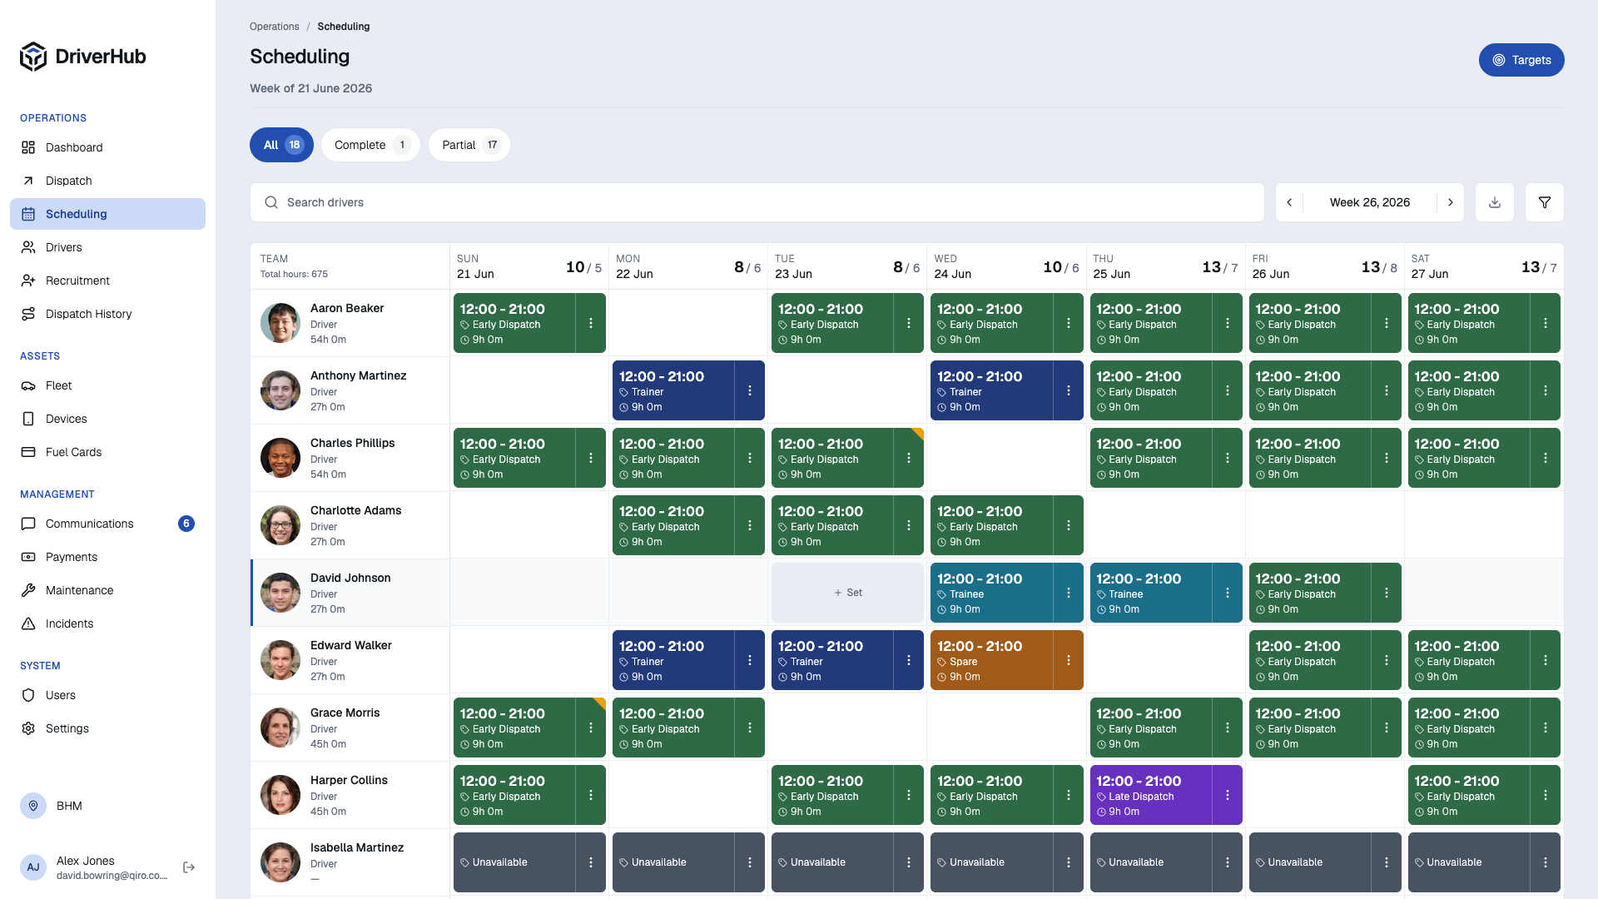Open Harper Collins driver name
This screenshot has height=899, width=1598.
point(349,780)
